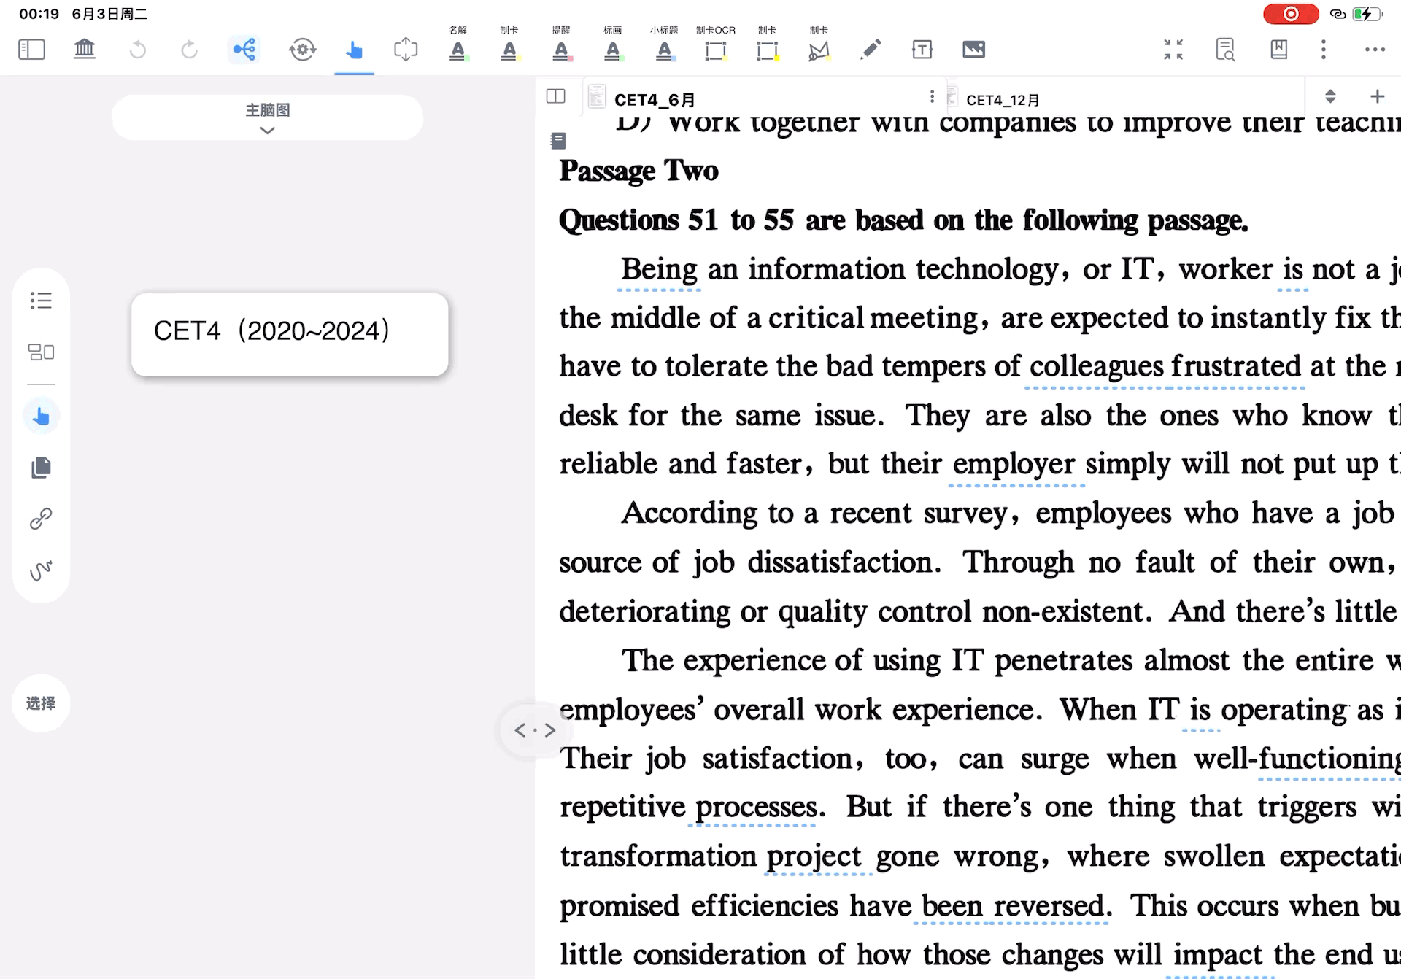Choose the first 制卡 text highlight pen

click(509, 44)
